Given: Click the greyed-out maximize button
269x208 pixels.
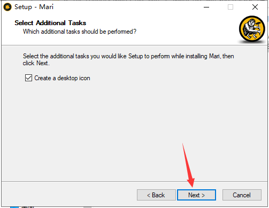Looking at the screenshot, I should (230, 7).
